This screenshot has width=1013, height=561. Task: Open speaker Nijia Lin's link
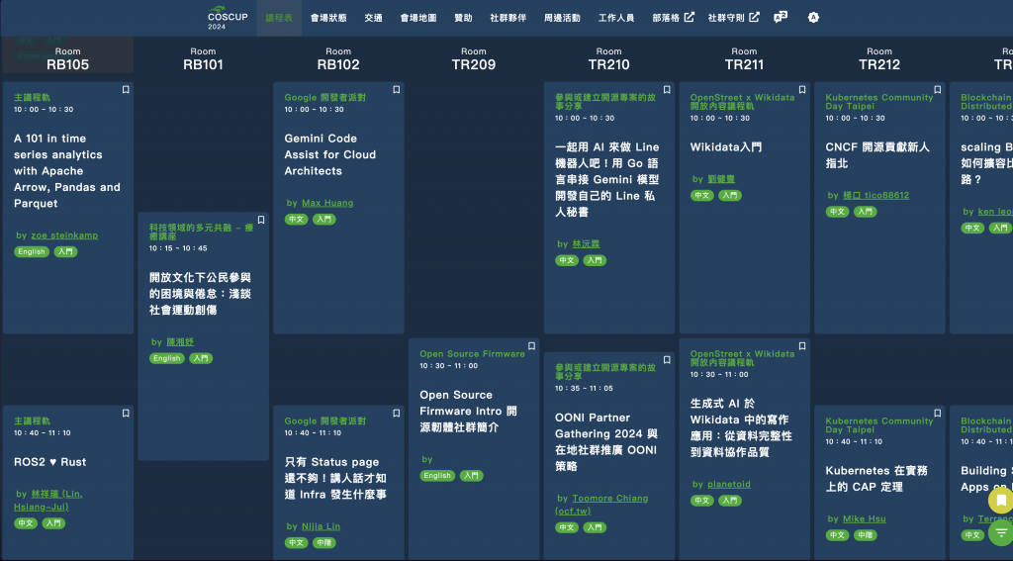point(322,526)
